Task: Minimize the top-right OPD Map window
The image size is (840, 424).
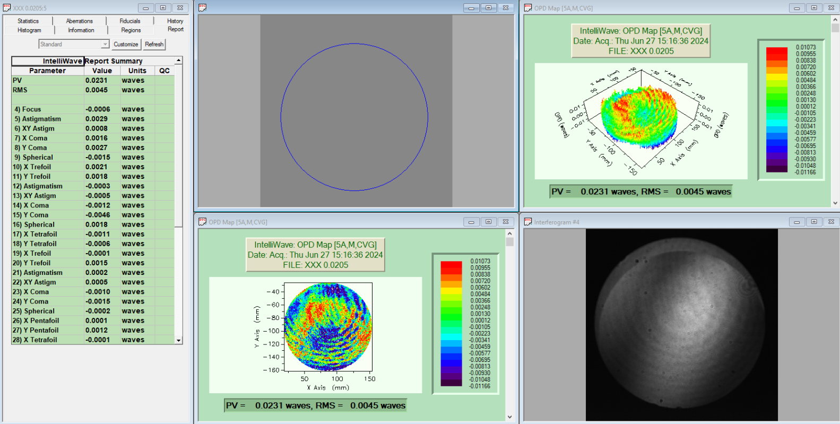Action: click(796, 8)
